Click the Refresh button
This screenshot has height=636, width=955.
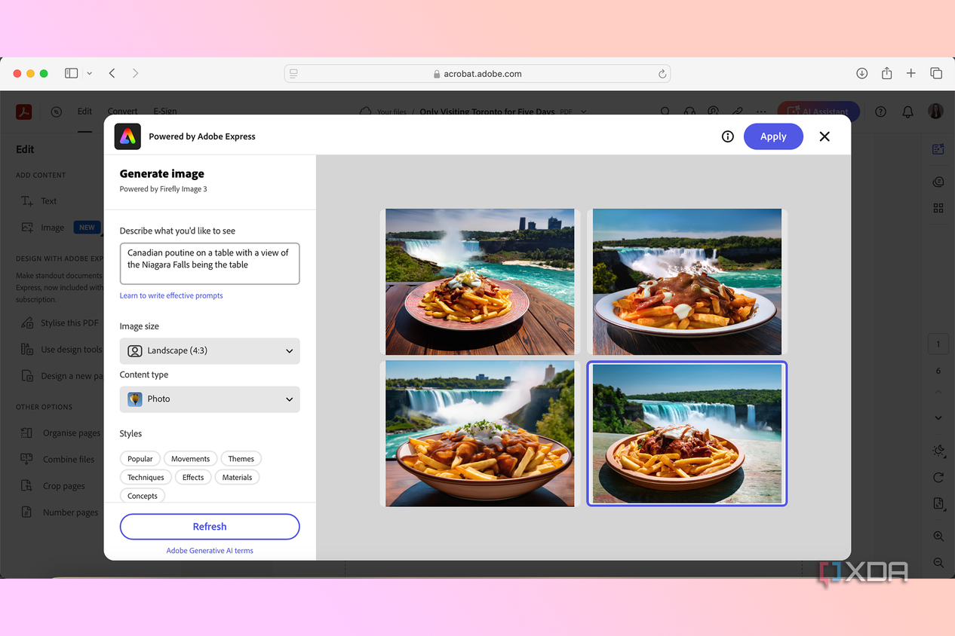click(x=210, y=527)
